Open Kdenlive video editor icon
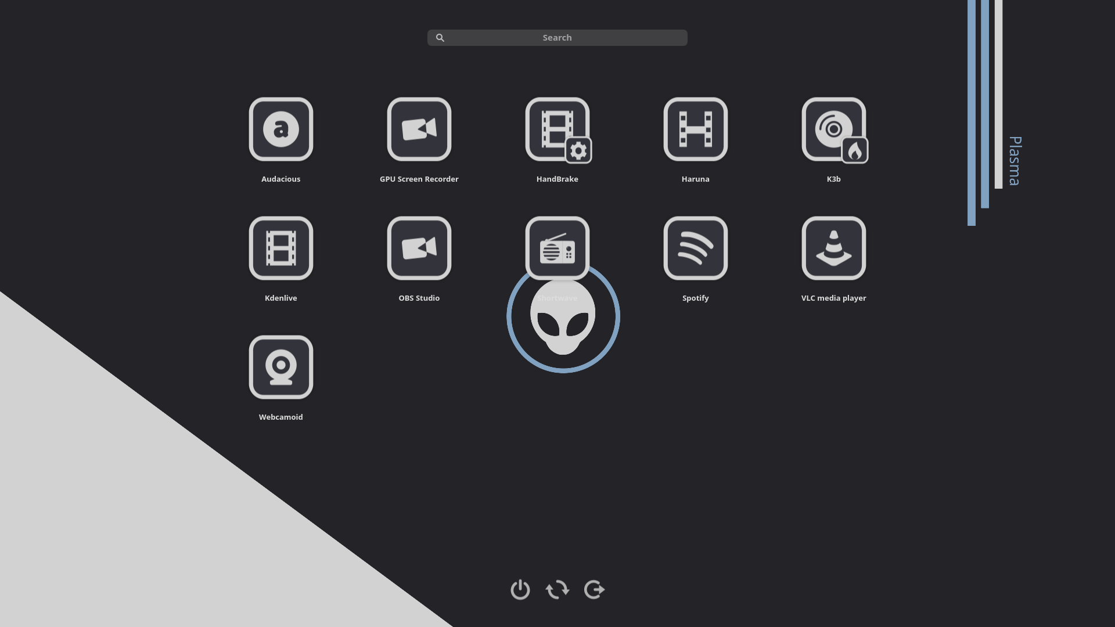This screenshot has height=627, width=1115. coord(280,248)
